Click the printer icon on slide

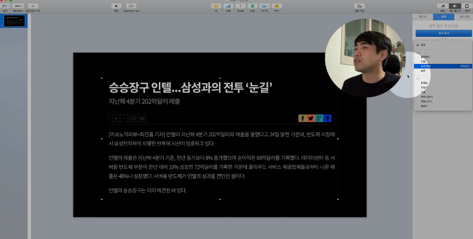(x=143, y=118)
